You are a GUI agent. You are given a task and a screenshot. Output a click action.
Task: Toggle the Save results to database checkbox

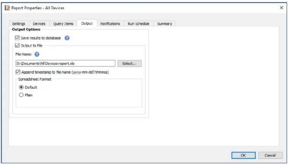17,38
